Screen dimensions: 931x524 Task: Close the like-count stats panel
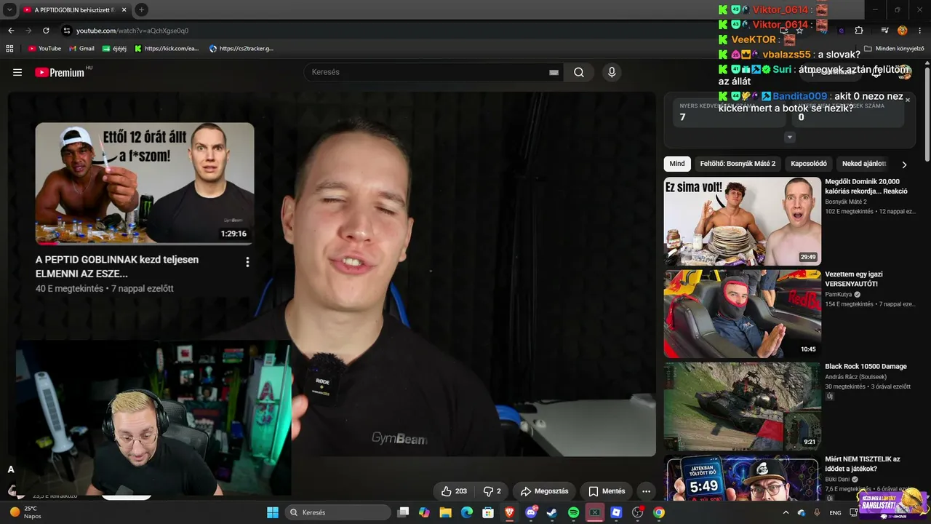point(908,100)
